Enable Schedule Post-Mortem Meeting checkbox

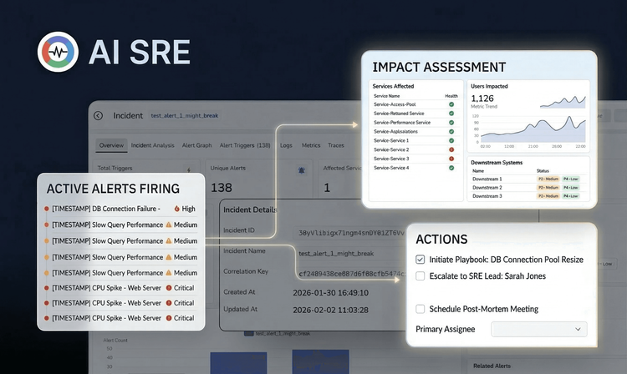(x=421, y=309)
